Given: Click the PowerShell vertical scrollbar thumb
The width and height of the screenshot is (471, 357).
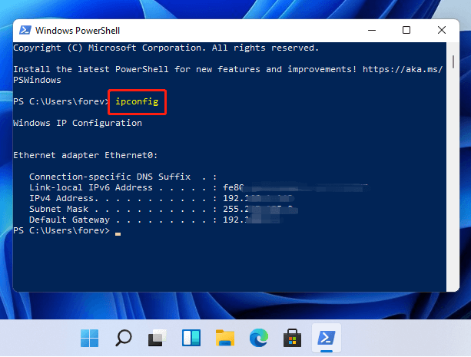Looking at the screenshot, I should click(453, 61).
